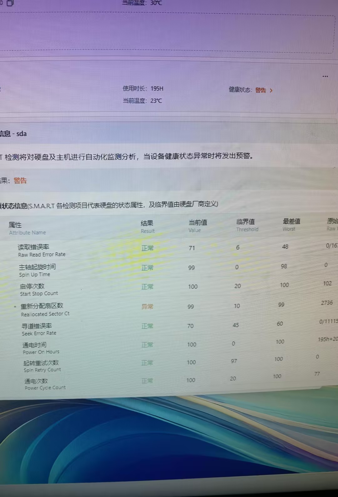
Task: Click the 正常 result of Power On Hours
Action: [147, 345]
